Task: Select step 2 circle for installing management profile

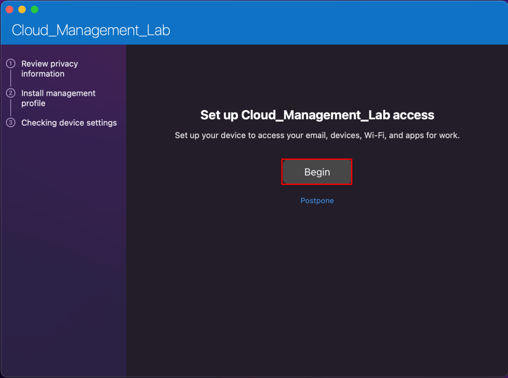Action: coord(11,93)
